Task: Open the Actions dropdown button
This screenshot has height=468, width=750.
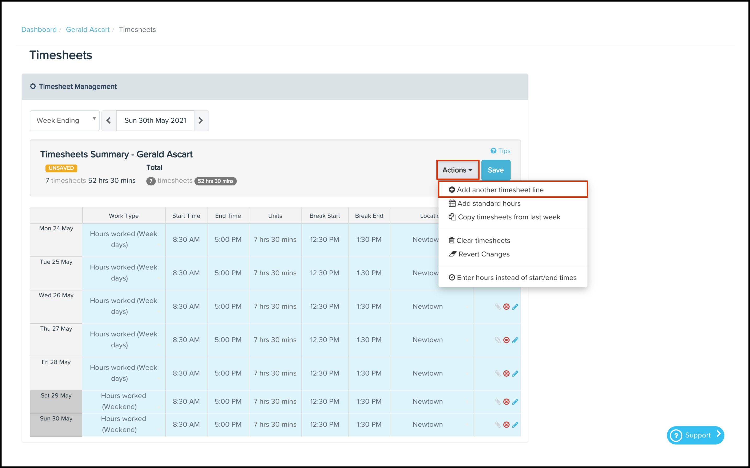Action: pyautogui.click(x=457, y=170)
